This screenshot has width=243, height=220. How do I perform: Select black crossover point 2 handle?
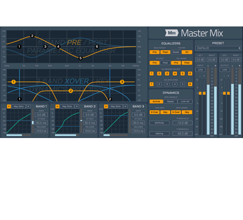tap(110, 99)
